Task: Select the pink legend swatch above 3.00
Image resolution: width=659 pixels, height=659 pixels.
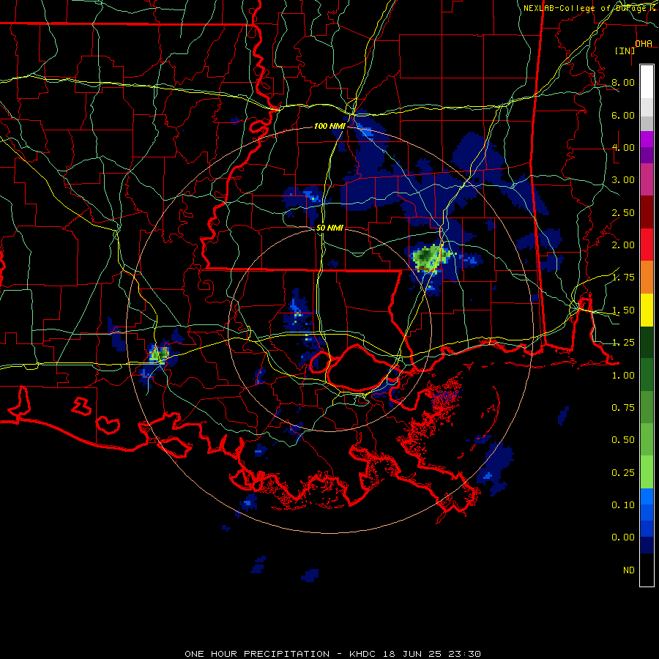Action: [647, 180]
